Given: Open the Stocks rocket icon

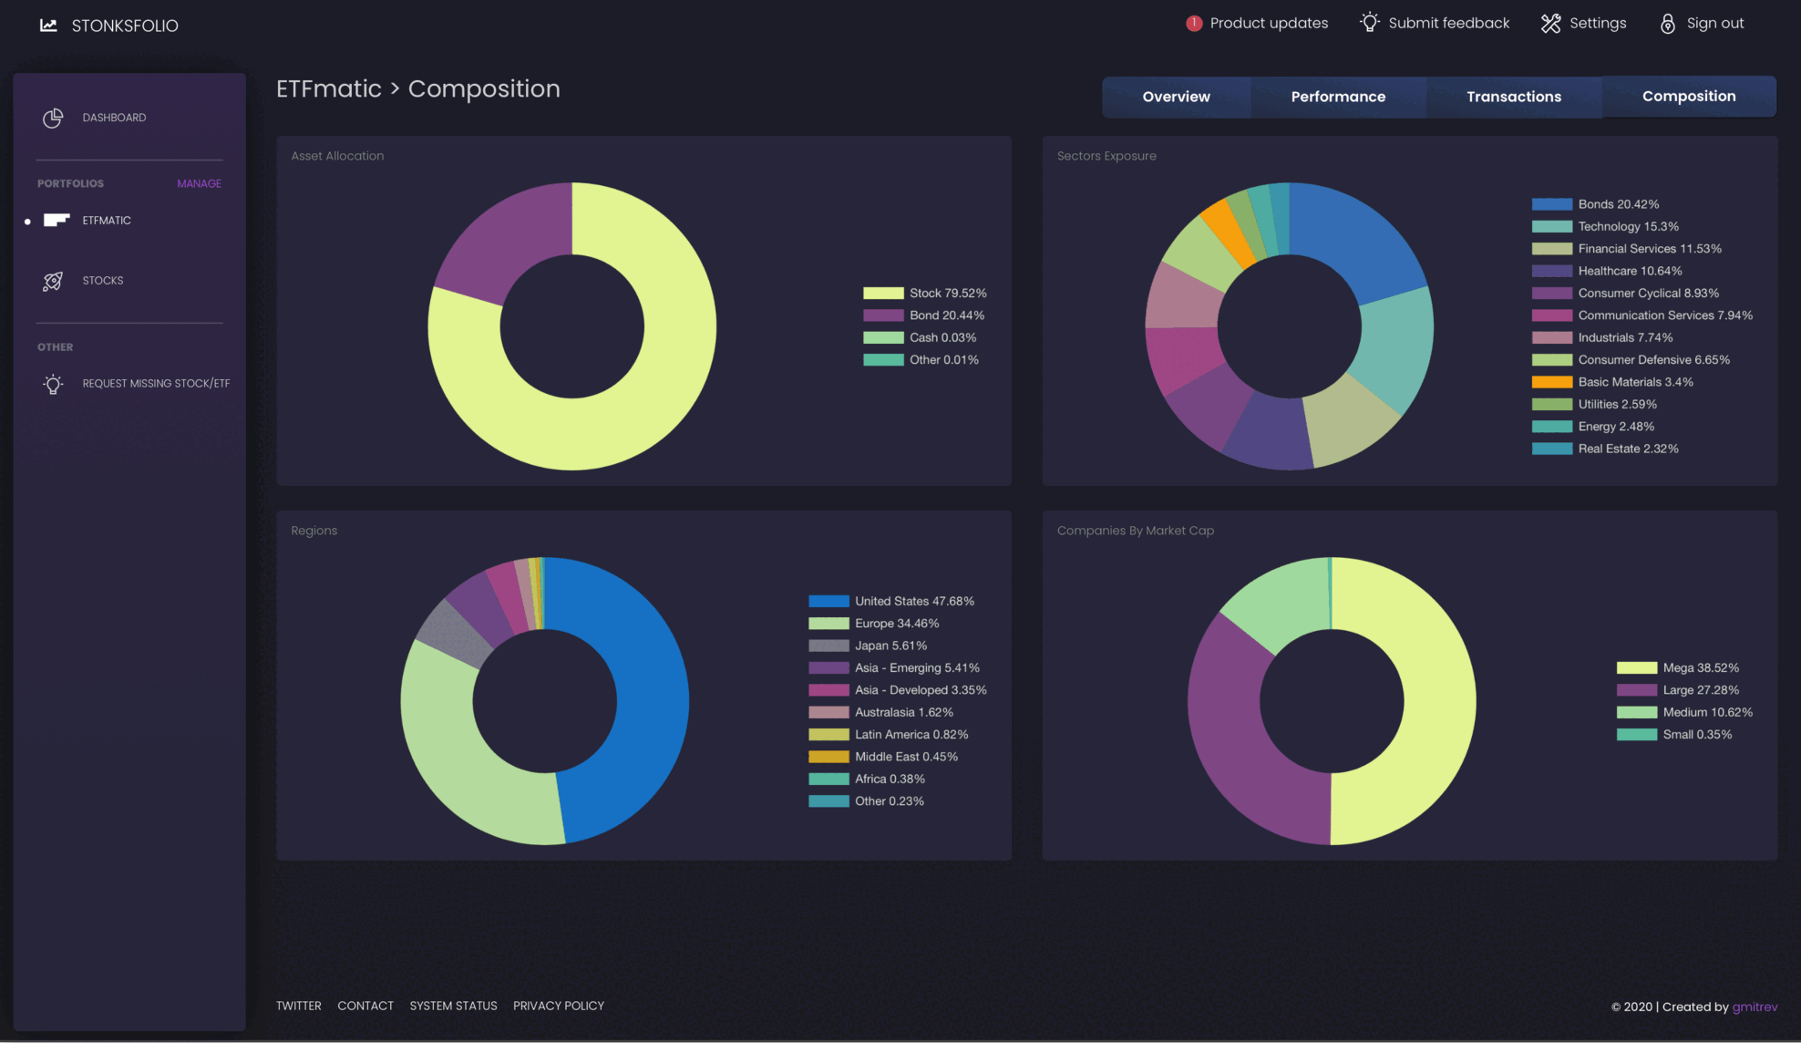Looking at the screenshot, I should click(53, 281).
